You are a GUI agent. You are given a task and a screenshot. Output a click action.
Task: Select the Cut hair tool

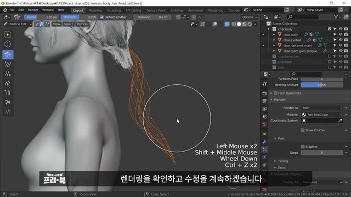click(8, 102)
